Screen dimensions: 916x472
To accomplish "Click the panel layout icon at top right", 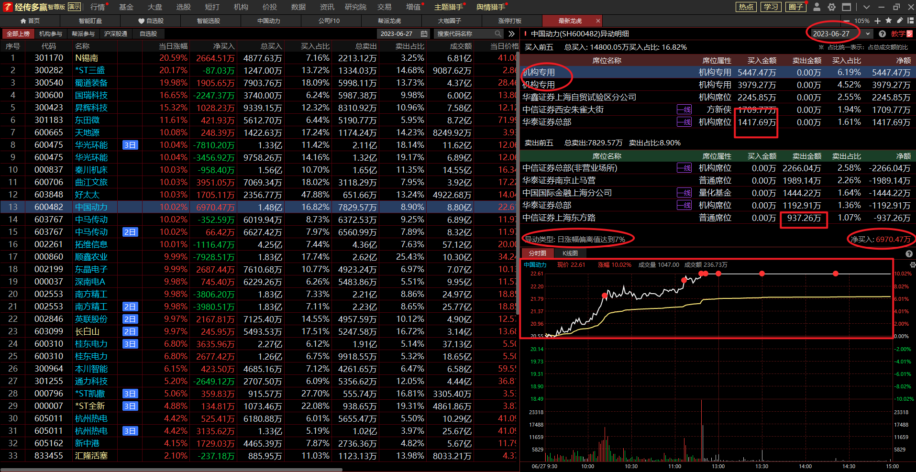I will tap(911, 21).
